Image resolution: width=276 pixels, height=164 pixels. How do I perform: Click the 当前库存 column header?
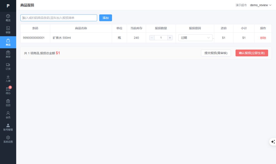pyautogui.click(x=136, y=28)
